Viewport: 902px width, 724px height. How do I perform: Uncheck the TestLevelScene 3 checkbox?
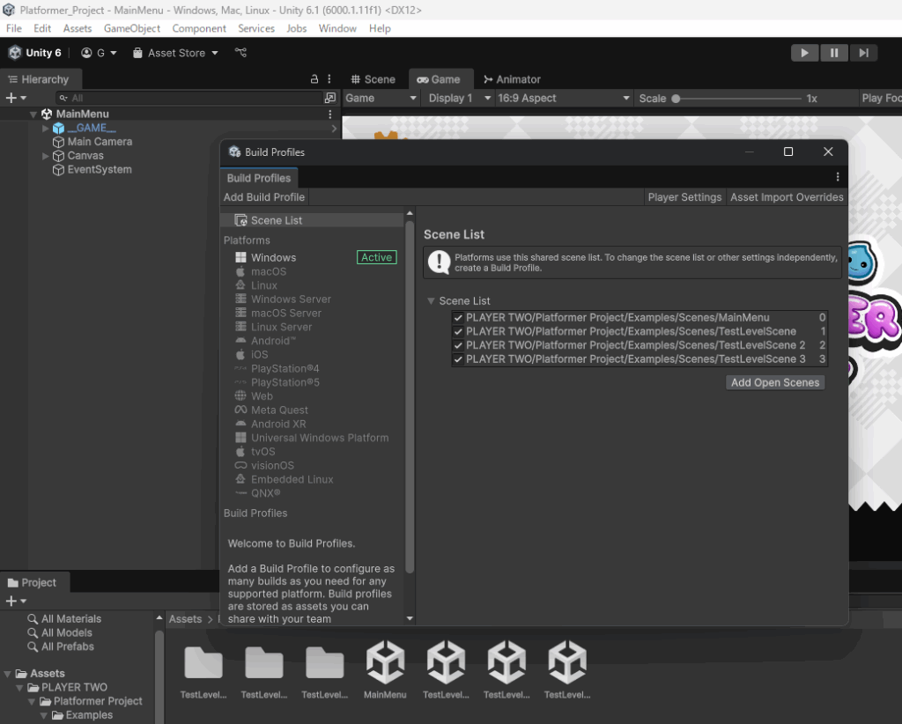[x=458, y=359]
